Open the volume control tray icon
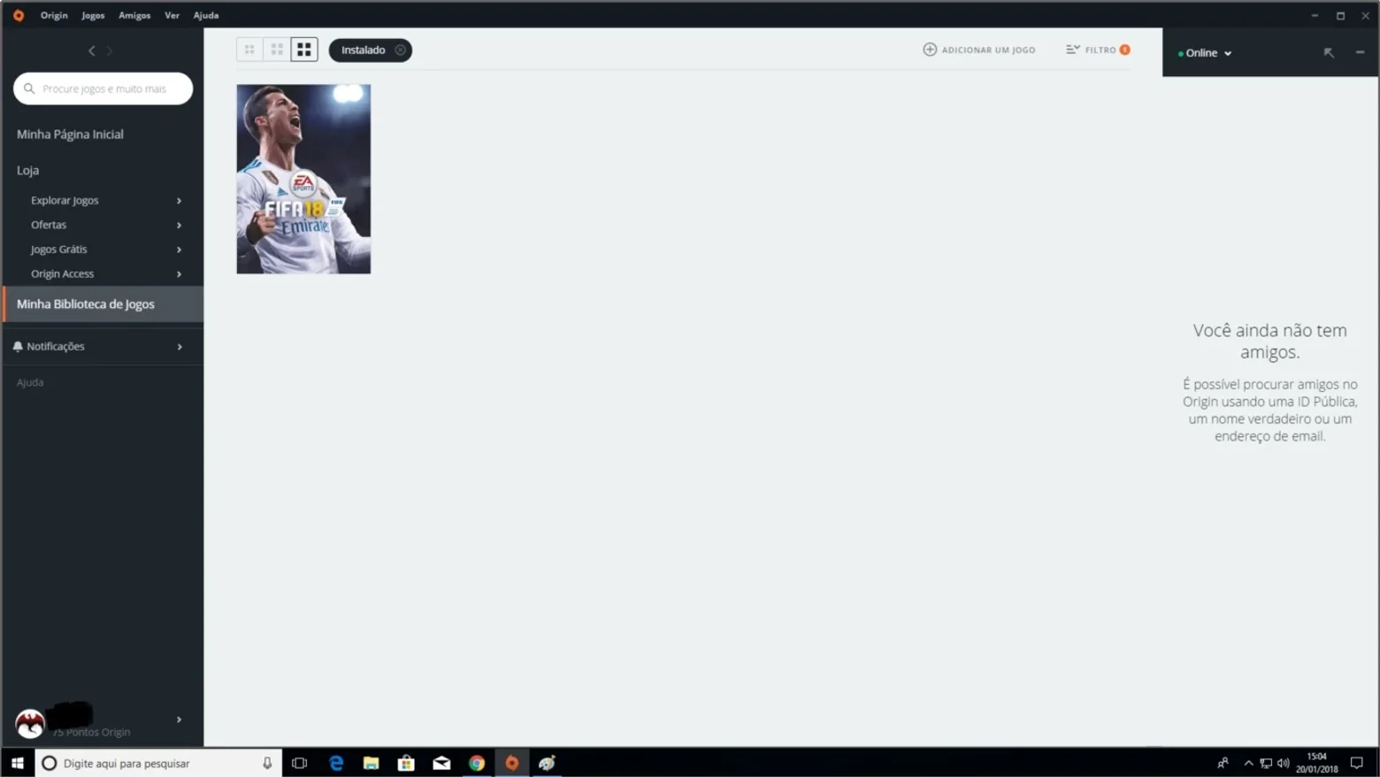 (1283, 763)
